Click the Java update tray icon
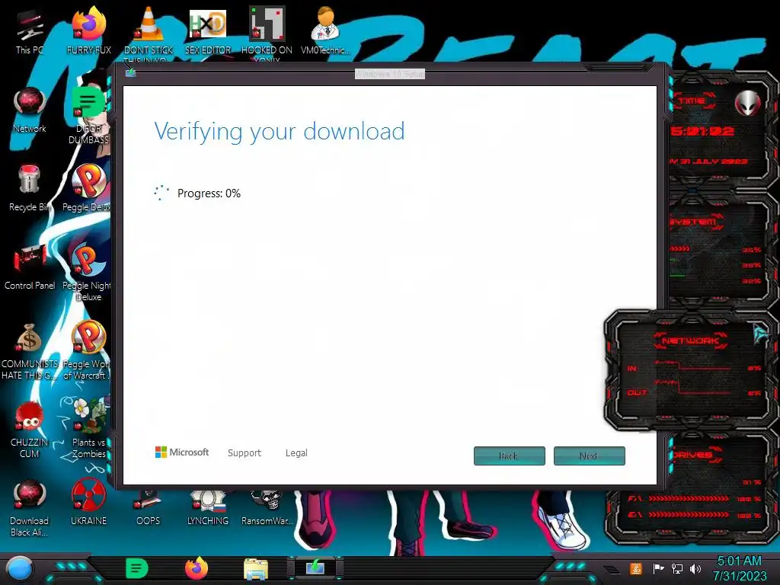The width and height of the screenshot is (780, 585). point(635,568)
